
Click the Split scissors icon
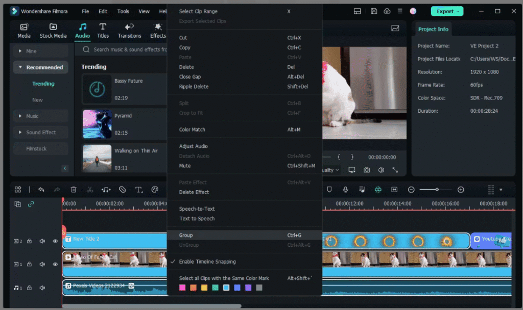[x=90, y=190]
